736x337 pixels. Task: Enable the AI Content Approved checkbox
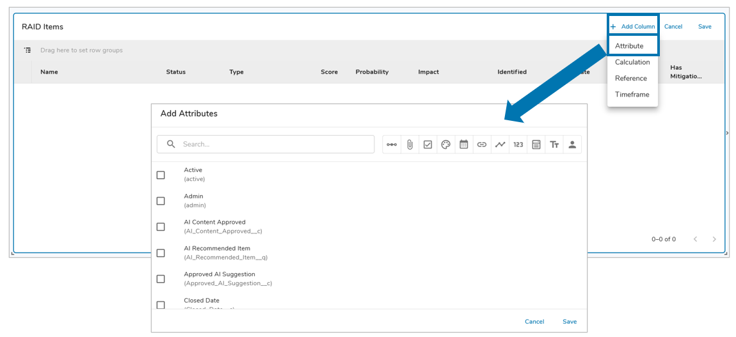[x=161, y=227]
